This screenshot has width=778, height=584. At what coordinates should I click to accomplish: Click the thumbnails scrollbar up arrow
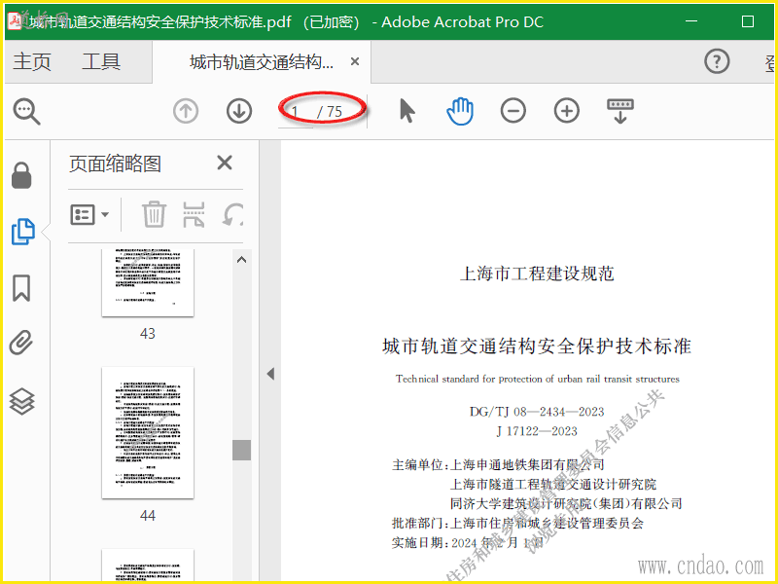[241, 260]
